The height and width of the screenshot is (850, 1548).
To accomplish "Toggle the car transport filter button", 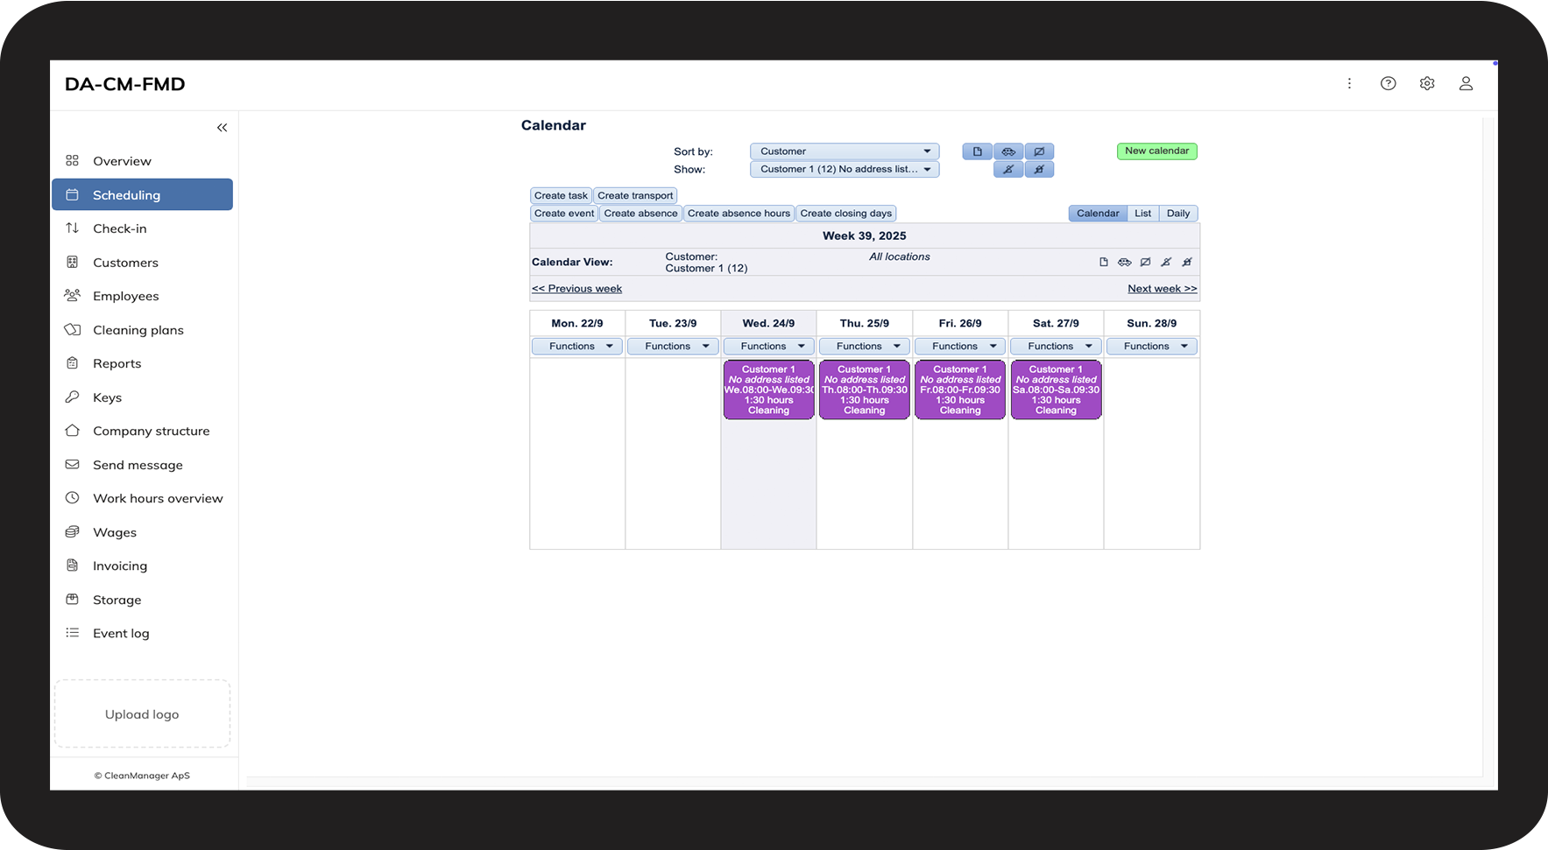I will coord(1008,151).
